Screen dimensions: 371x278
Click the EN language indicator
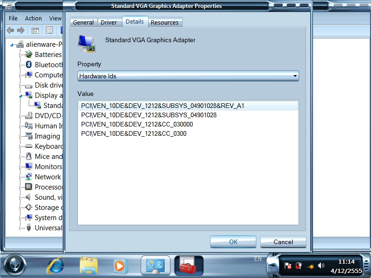pos(258,259)
